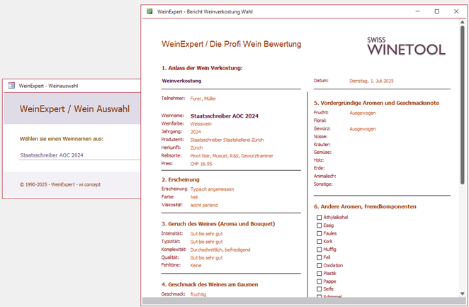Check the Äthylalkohol checkbox
This screenshot has height=307, width=469.
pos(320,218)
